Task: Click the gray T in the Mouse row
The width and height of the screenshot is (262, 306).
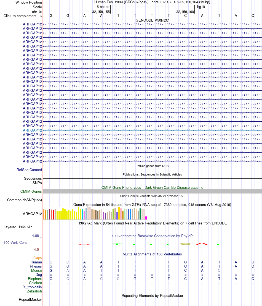Action: 101,271
